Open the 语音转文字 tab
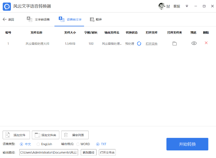216x158 pixels. click(x=69, y=19)
